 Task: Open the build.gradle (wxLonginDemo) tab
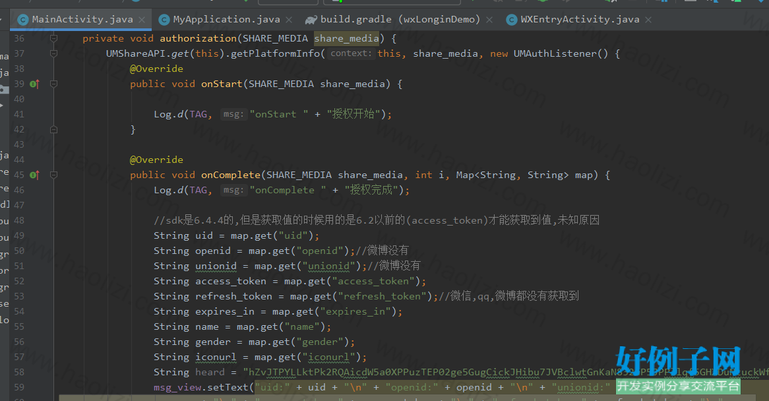coord(400,20)
